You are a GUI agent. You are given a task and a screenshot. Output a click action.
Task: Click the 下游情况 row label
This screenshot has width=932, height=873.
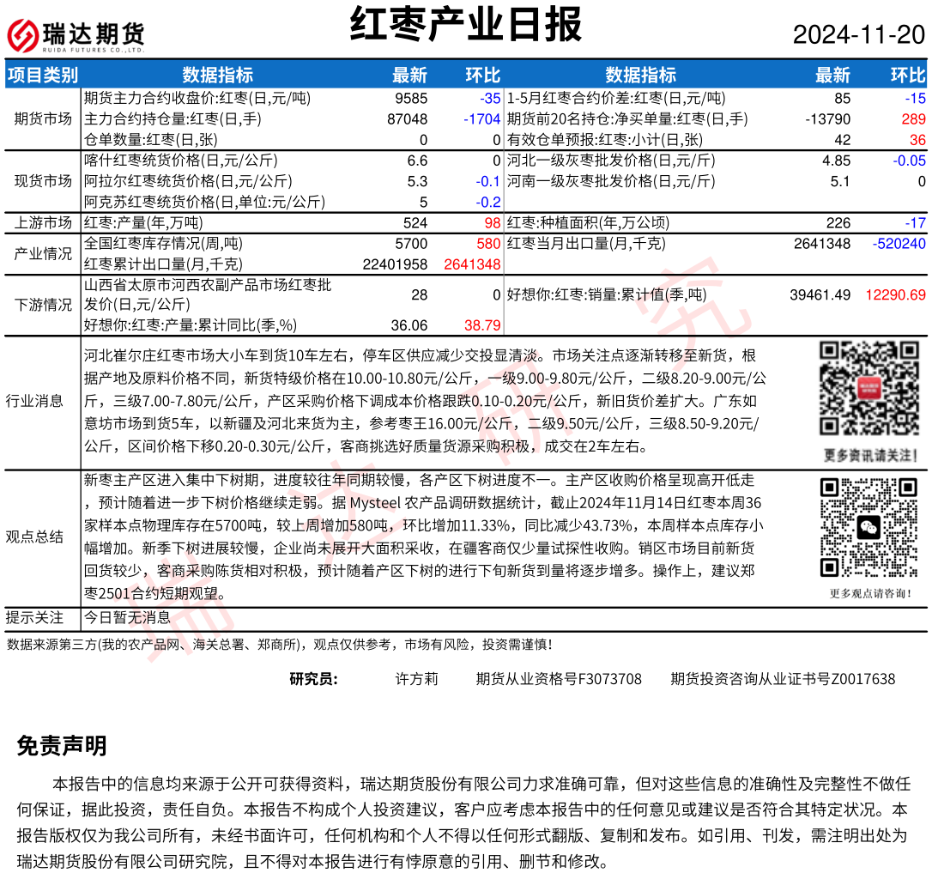coord(43,305)
